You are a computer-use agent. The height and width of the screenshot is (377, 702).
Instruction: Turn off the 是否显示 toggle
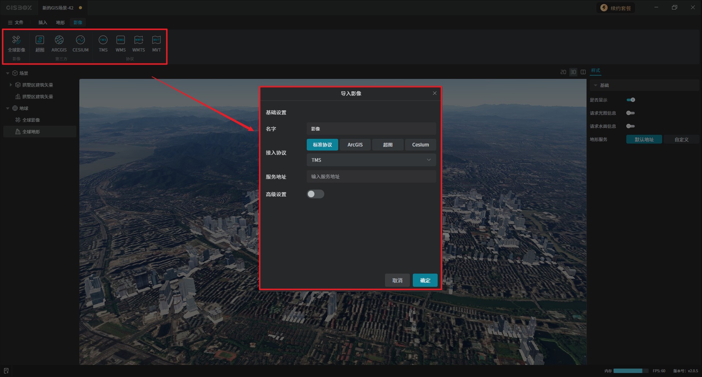(631, 100)
